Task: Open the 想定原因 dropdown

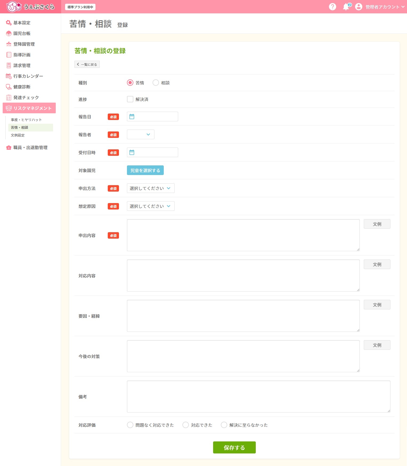Action: point(151,206)
